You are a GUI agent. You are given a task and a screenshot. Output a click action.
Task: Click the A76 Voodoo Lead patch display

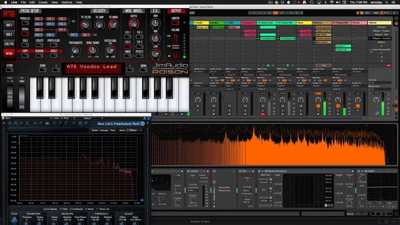click(93, 68)
